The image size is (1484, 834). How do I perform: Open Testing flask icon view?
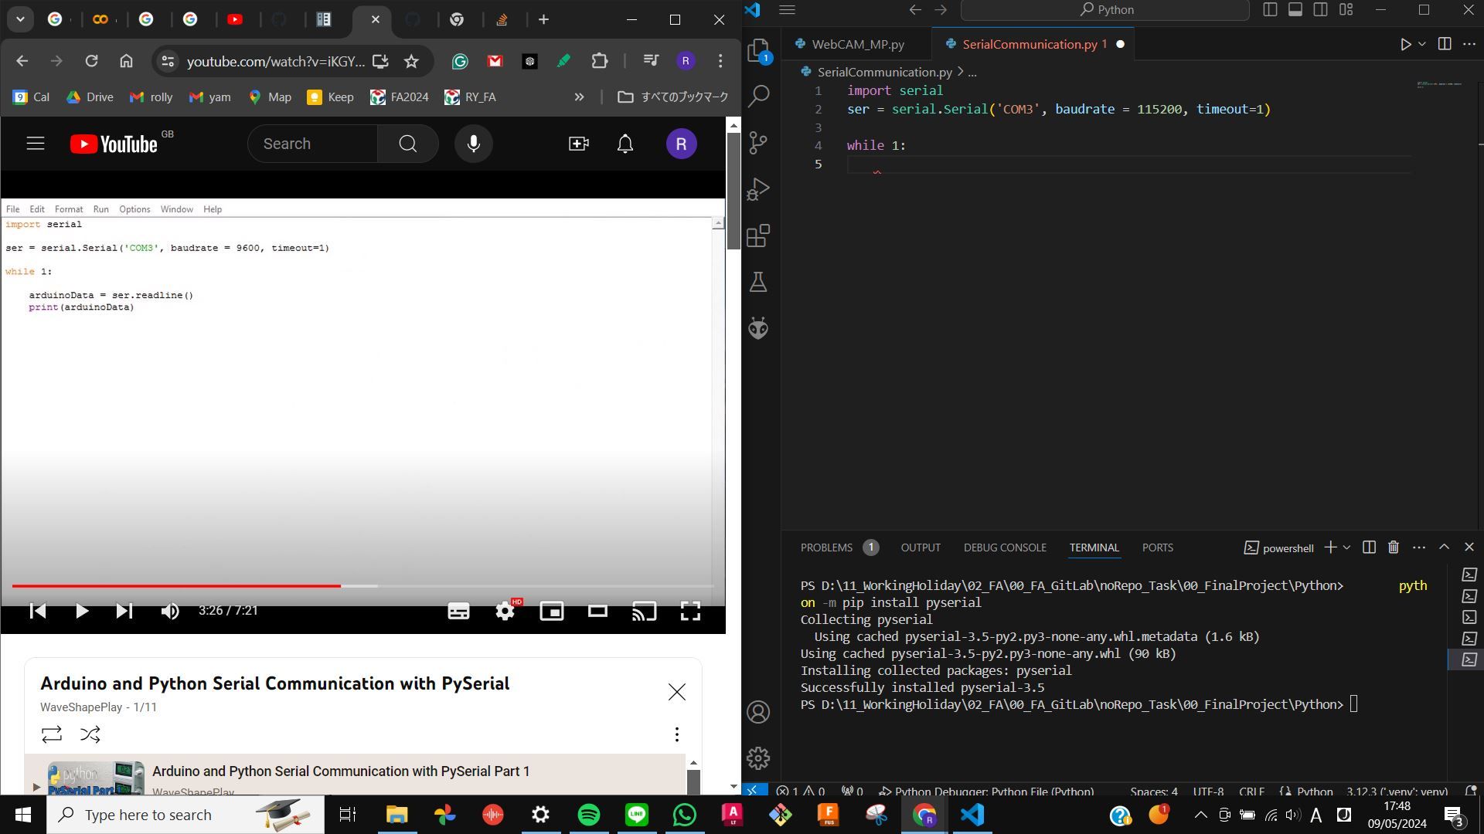(x=759, y=282)
